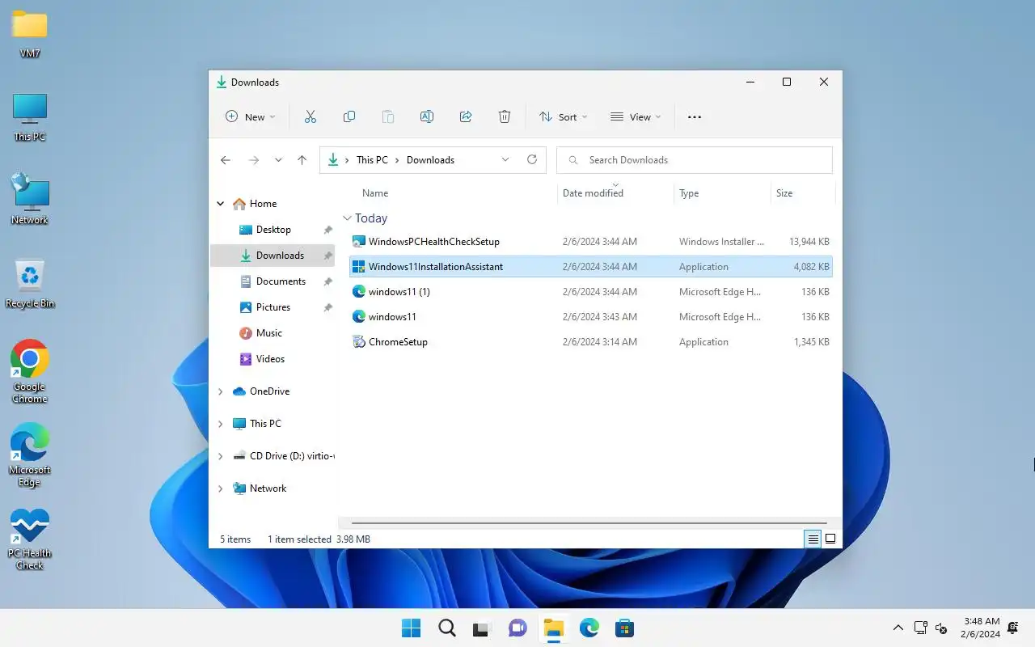Launch PC Health Check desktop shortcut

tap(30, 539)
